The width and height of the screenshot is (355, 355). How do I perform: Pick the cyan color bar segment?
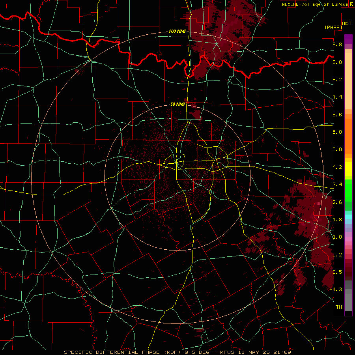(348, 217)
